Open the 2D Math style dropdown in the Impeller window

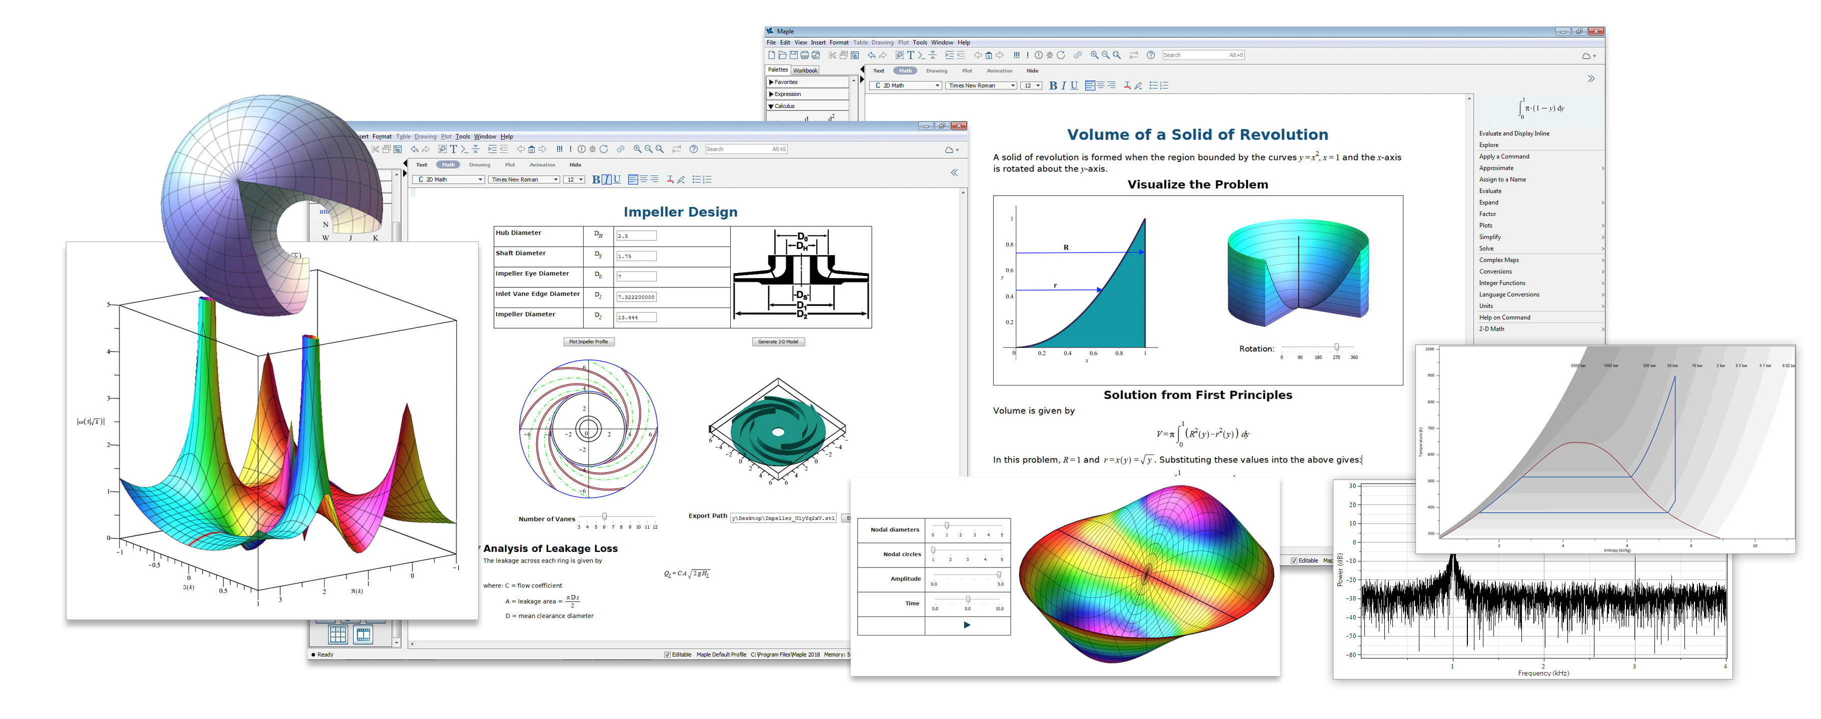[x=450, y=179]
